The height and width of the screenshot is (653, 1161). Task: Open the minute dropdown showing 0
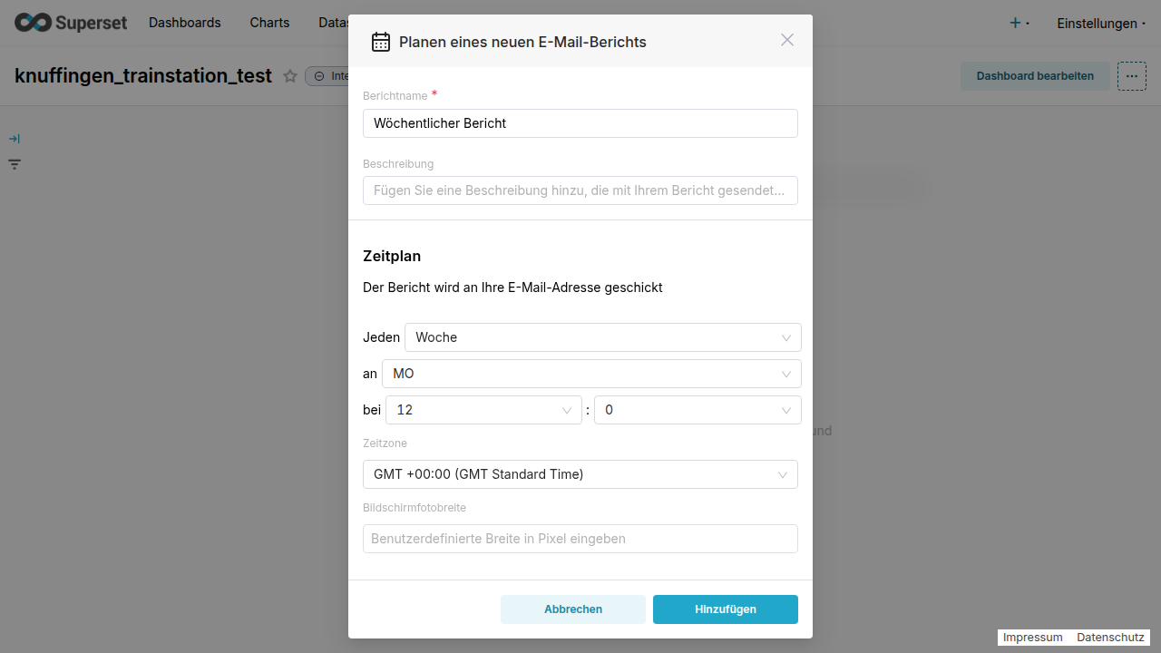(x=697, y=410)
